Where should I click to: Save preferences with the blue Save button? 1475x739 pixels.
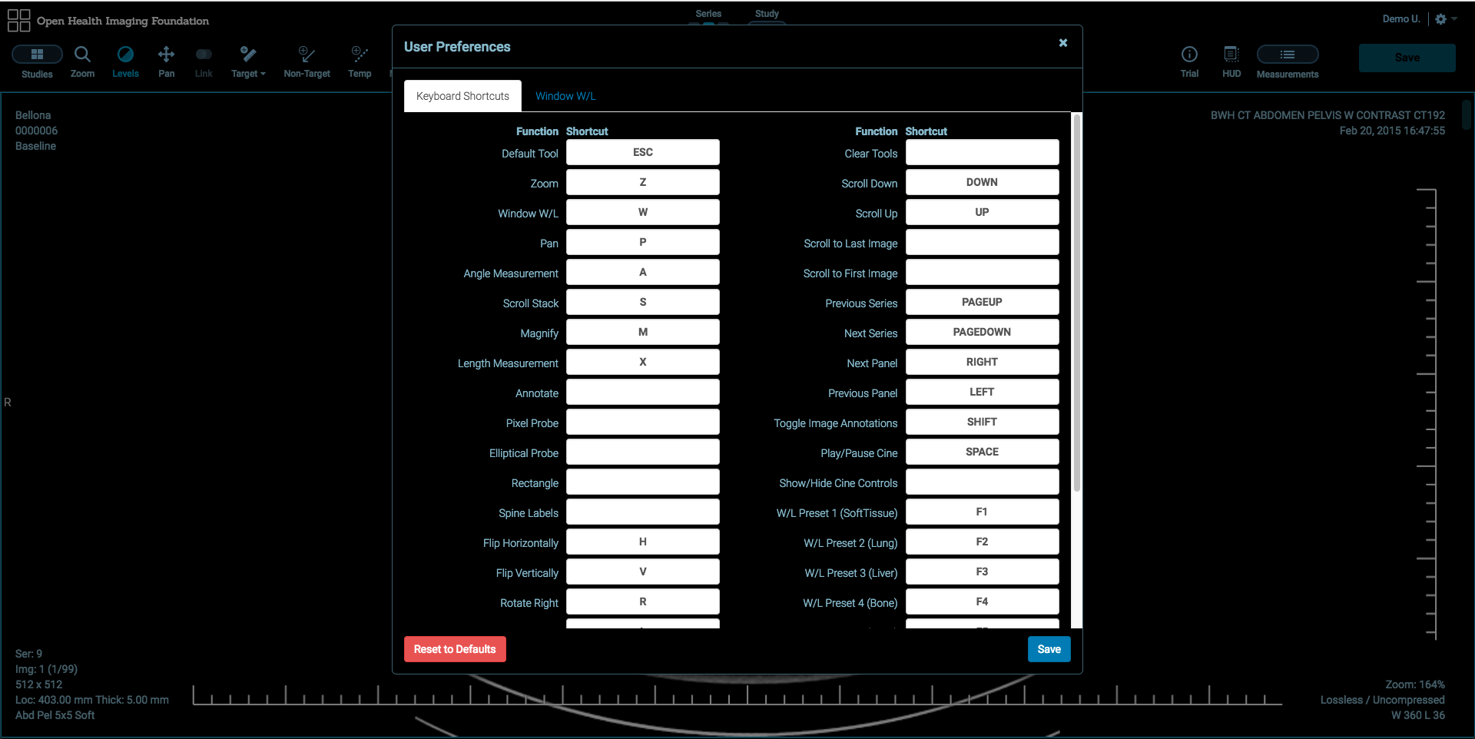click(x=1049, y=649)
